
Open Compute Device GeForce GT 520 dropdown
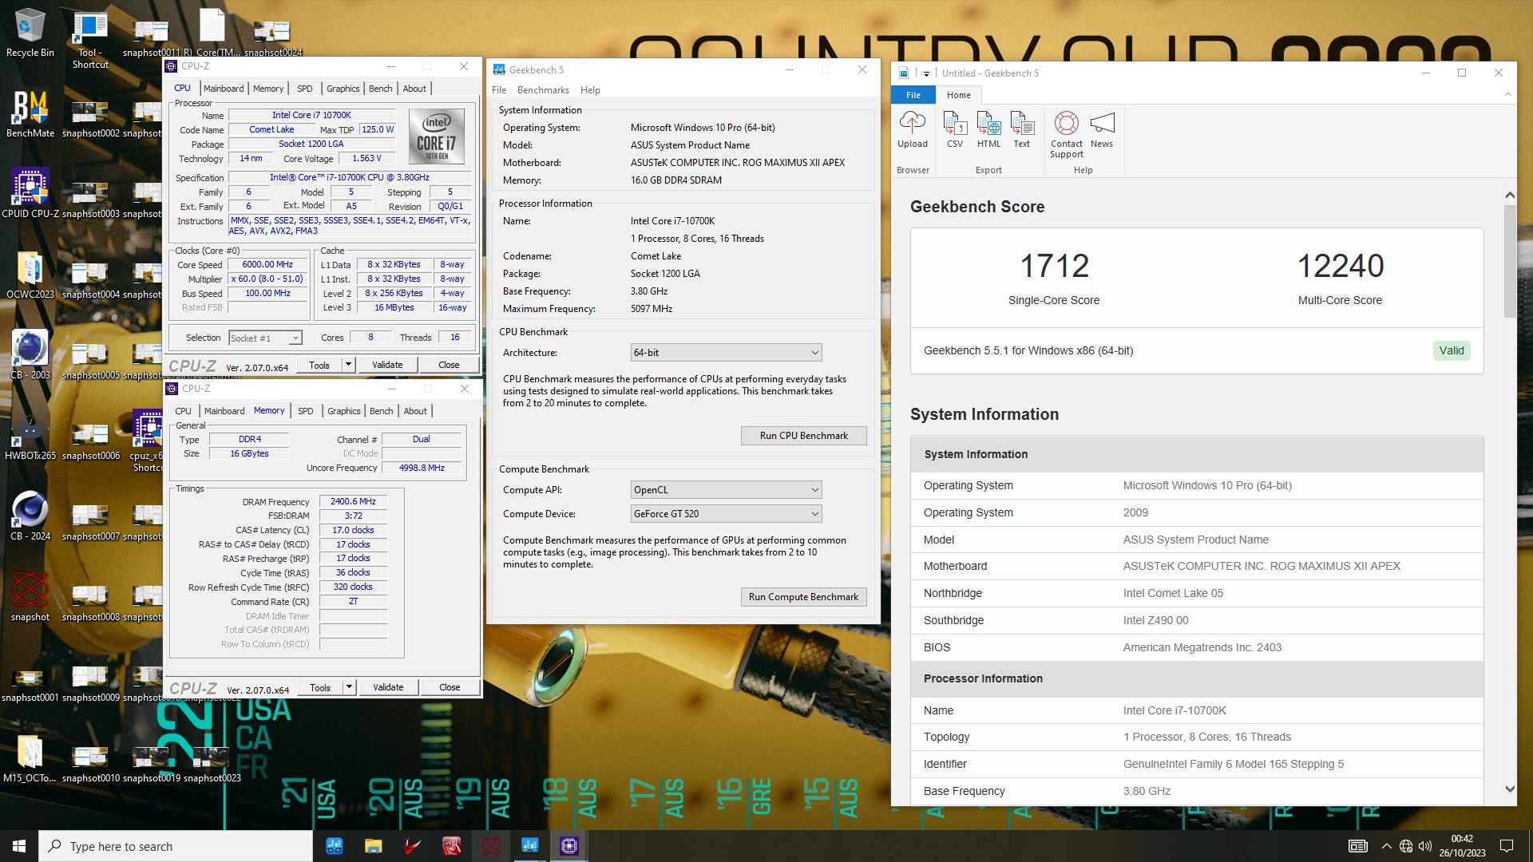click(x=726, y=514)
